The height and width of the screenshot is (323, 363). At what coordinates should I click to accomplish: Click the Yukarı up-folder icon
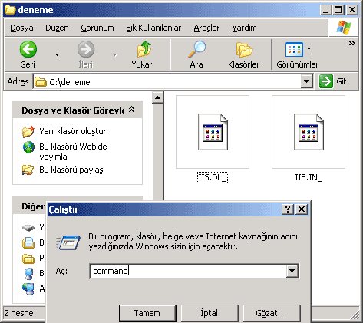pos(144,49)
